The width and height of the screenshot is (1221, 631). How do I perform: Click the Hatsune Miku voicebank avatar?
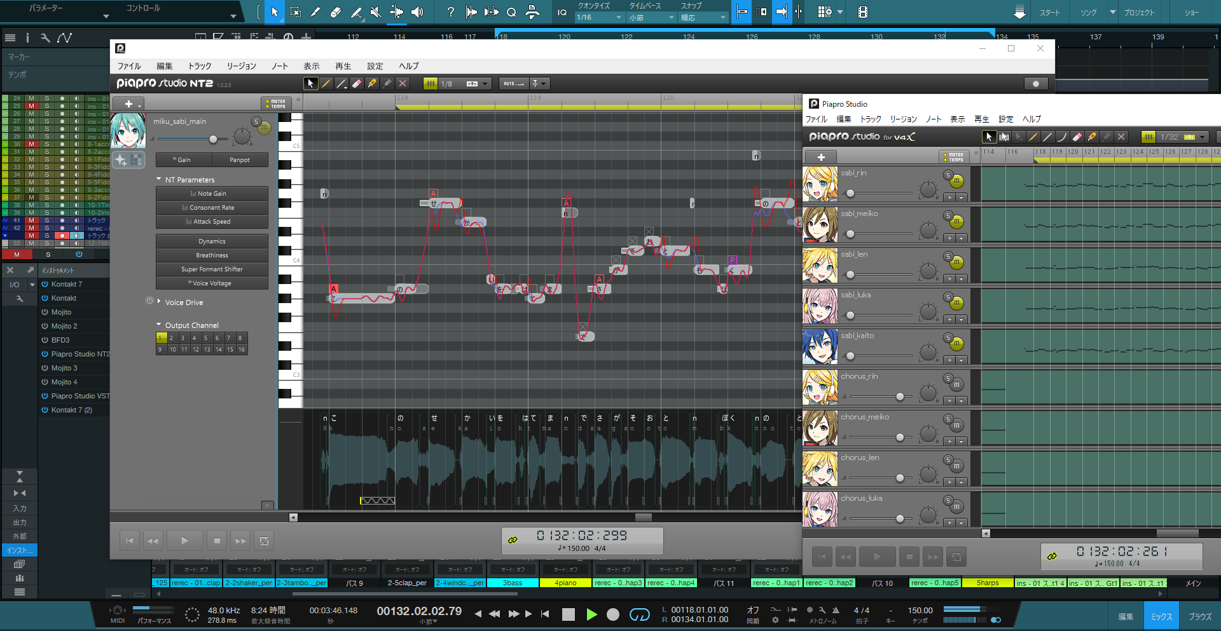(x=128, y=130)
